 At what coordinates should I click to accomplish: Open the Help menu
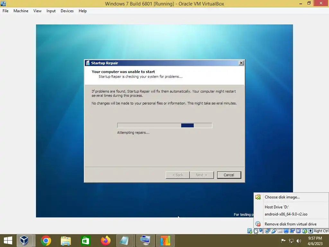[x=83, y=11]
